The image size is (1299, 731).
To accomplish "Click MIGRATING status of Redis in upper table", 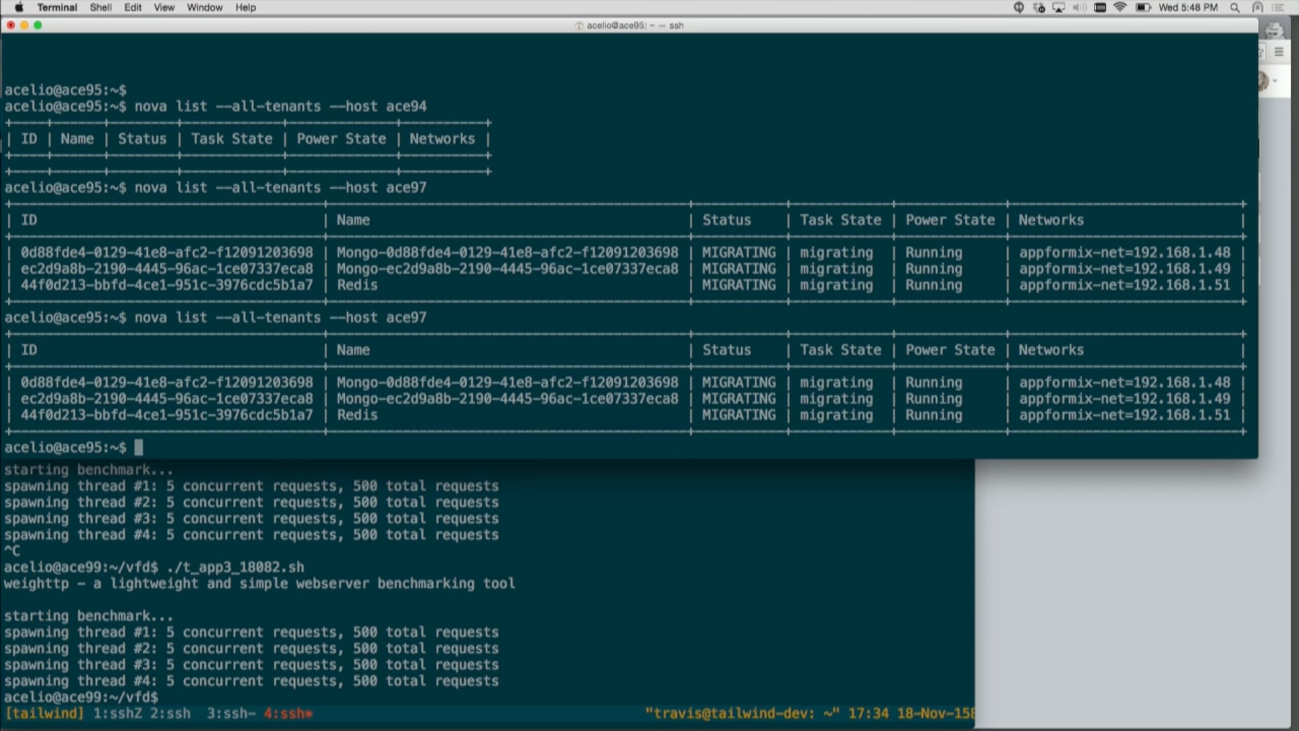I will 739,285.
